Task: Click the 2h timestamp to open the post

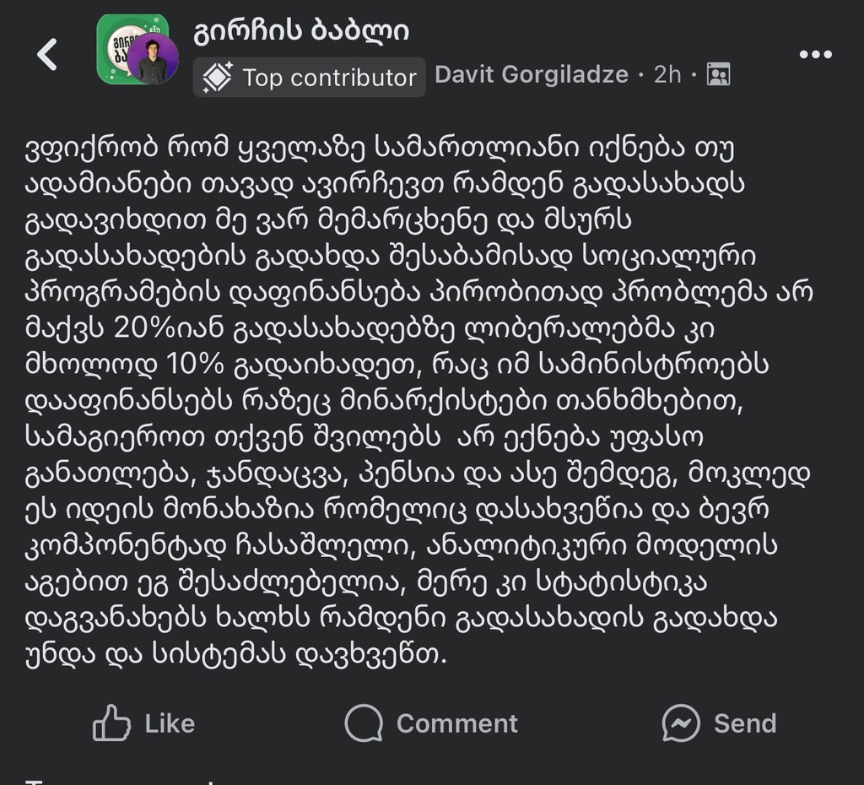Action: (666, 74)
